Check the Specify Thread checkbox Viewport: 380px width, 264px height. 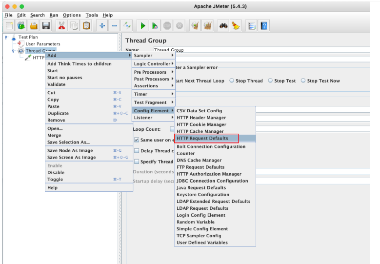[137, 162]
